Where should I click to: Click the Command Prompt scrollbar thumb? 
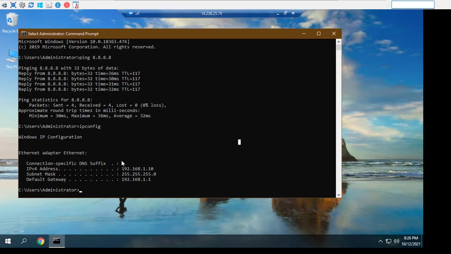[339, 47]
